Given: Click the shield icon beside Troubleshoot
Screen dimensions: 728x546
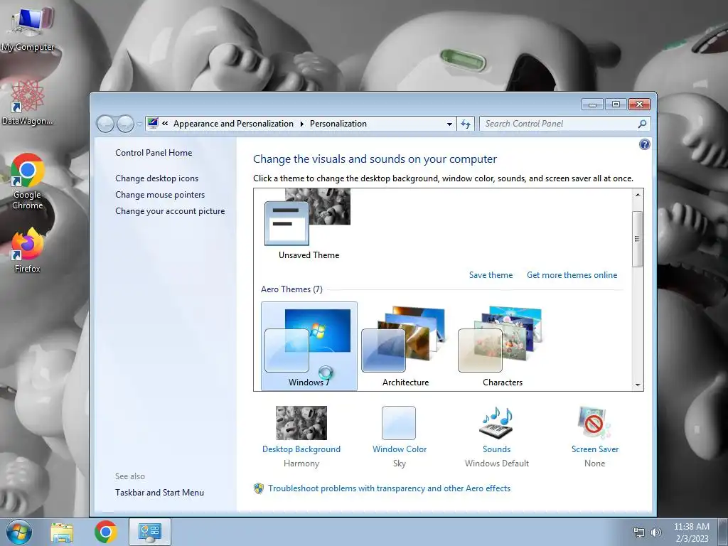Looking at the screenshot, I should [x=259, y=488].
